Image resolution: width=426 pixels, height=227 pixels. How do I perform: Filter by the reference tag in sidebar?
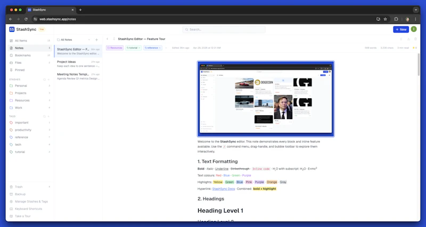(30, 137)
